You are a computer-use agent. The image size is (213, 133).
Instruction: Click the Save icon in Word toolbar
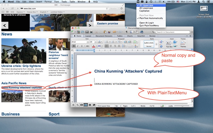click(x=87, y=32)
